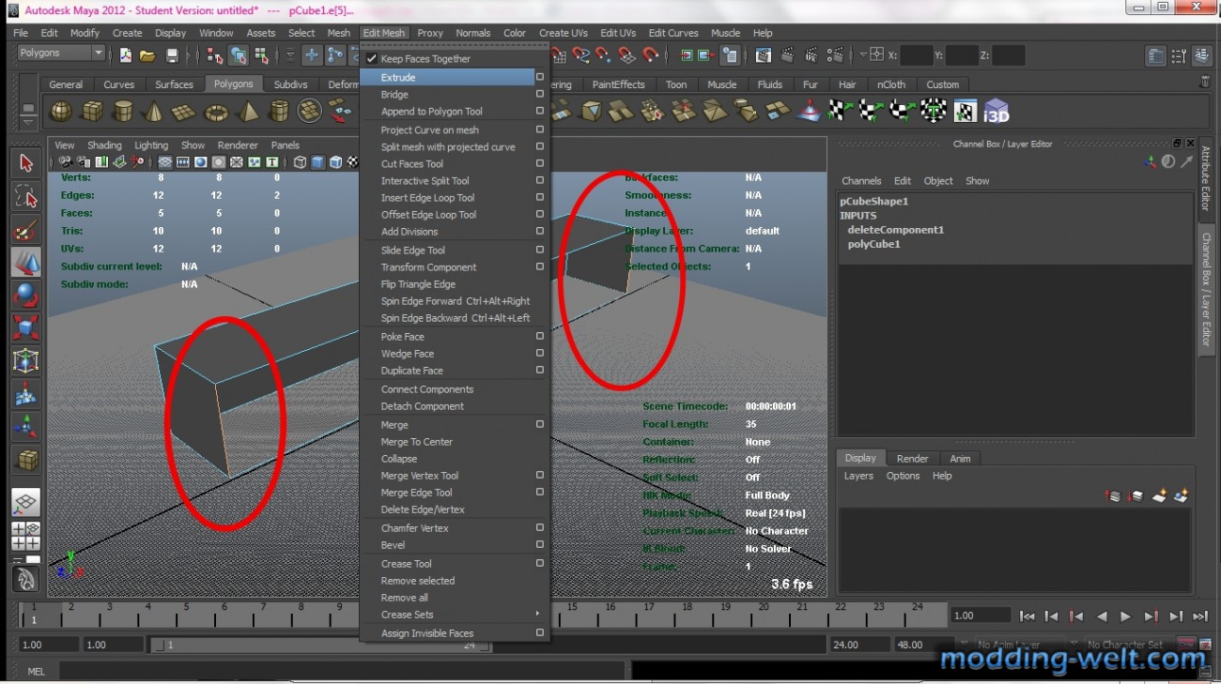Image resolution: width=1221 pixels, height=684 pixels.
Task: Click the shelf trash can icon
Action: pos(1205,83)
